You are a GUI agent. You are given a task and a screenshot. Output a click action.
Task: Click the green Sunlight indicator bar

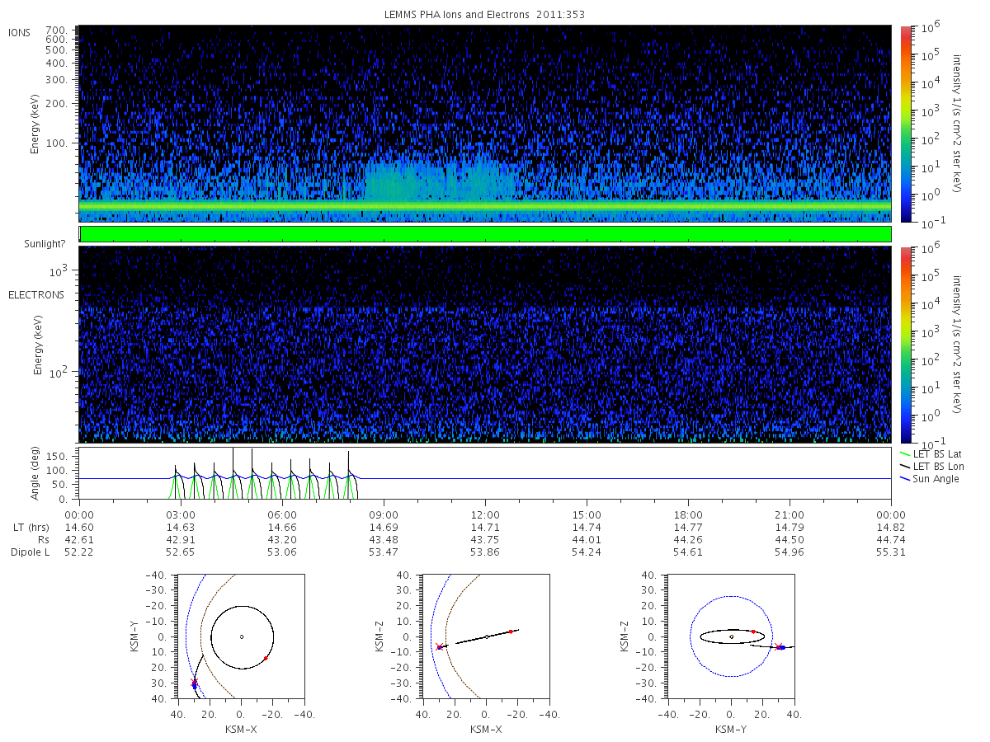pyautogui.click(x=485, y=234)
